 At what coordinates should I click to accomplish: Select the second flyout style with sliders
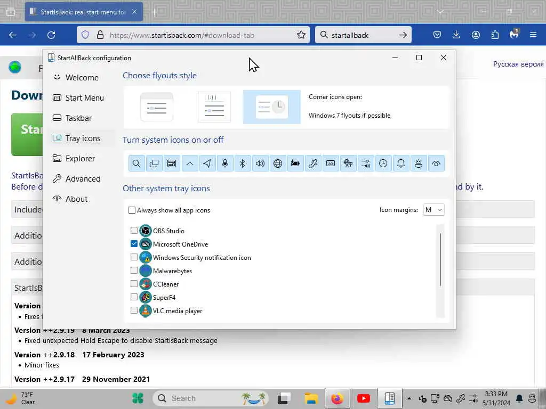214,107
